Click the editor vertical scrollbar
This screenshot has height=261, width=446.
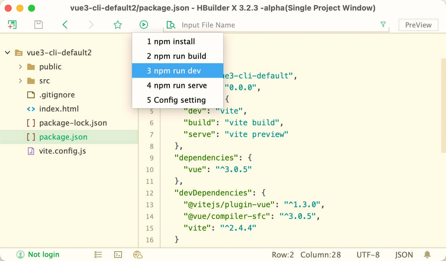tap(443, 105)
